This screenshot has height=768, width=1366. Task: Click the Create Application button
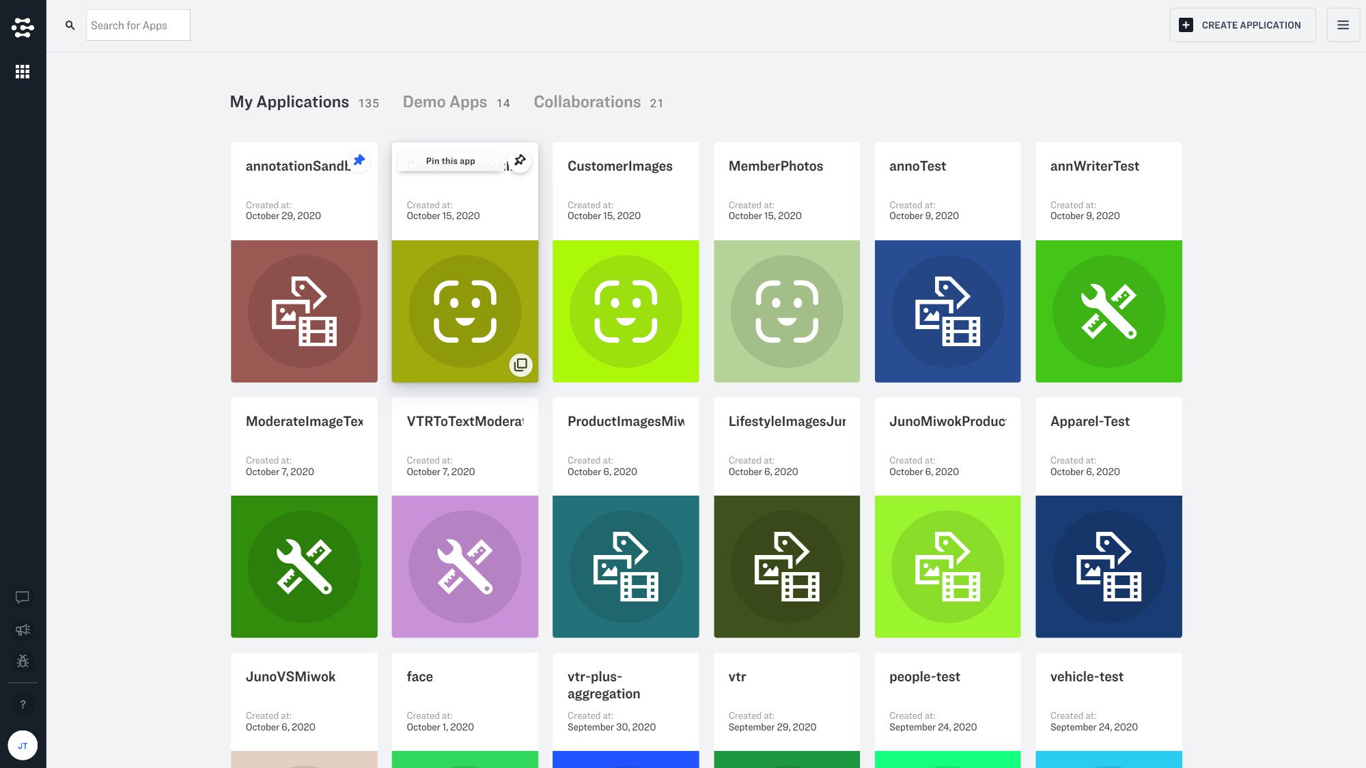pos(1242,25)
